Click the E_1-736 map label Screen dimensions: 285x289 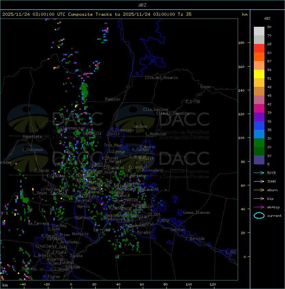pyautogui.click(x=193, y=102)
